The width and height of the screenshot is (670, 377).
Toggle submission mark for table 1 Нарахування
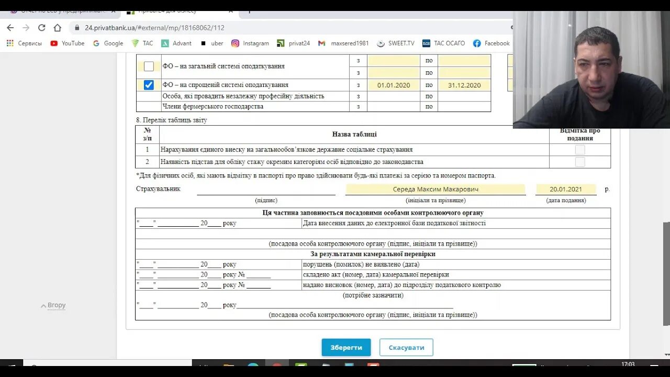click(x=580, y=150)
